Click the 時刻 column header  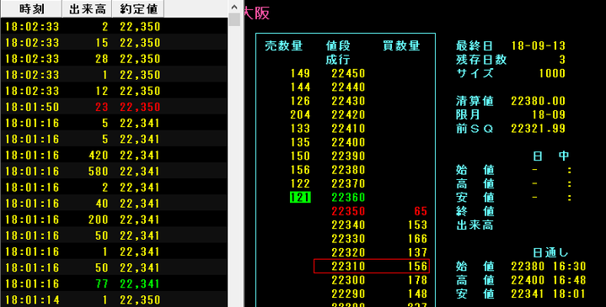(x=31, y=9)
